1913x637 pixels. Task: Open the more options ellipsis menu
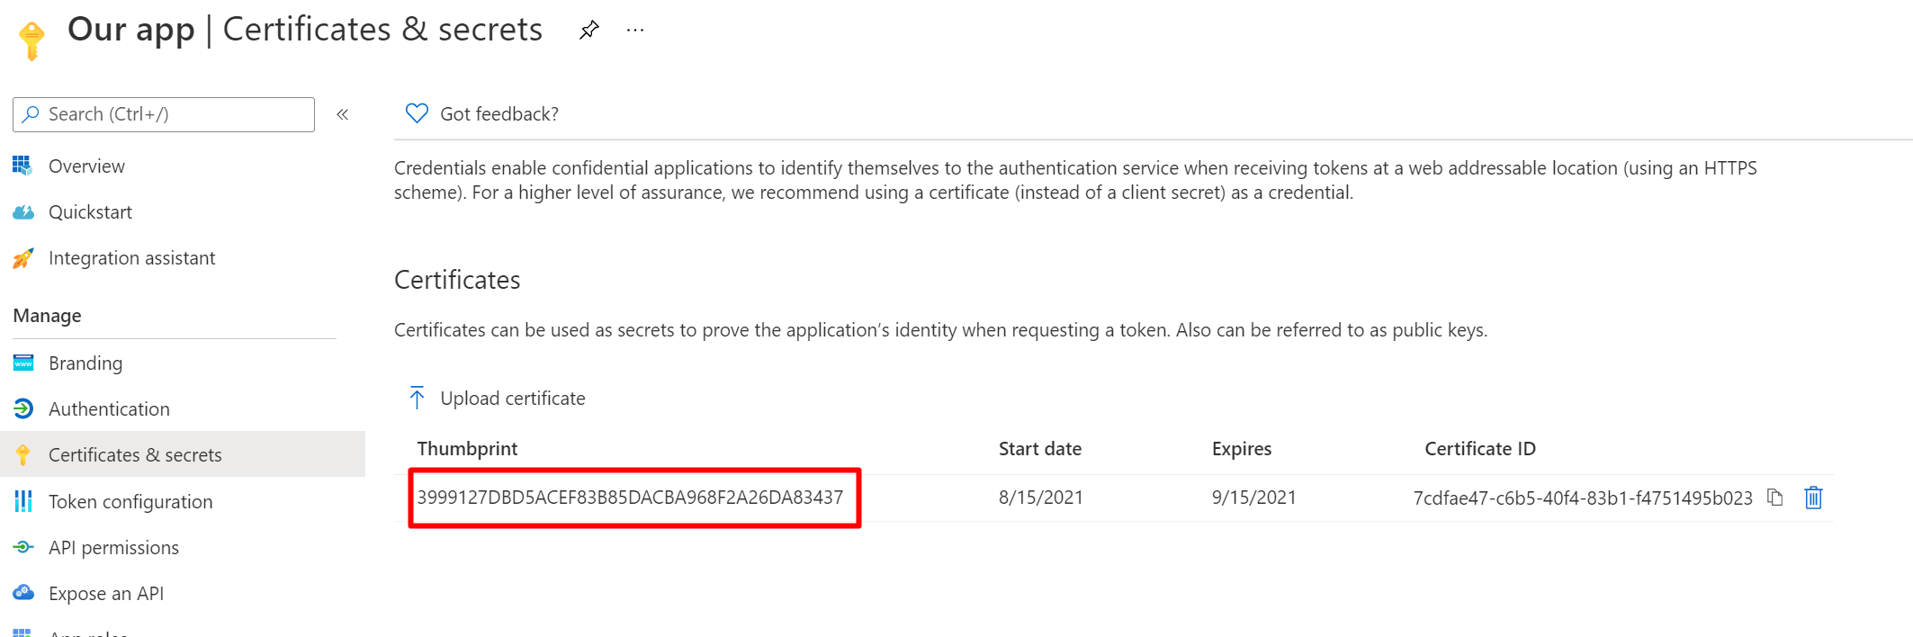[x=635, y=31]
